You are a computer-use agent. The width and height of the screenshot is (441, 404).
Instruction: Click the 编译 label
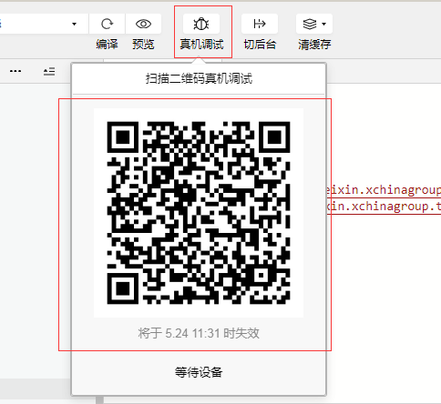click(107, 45)
